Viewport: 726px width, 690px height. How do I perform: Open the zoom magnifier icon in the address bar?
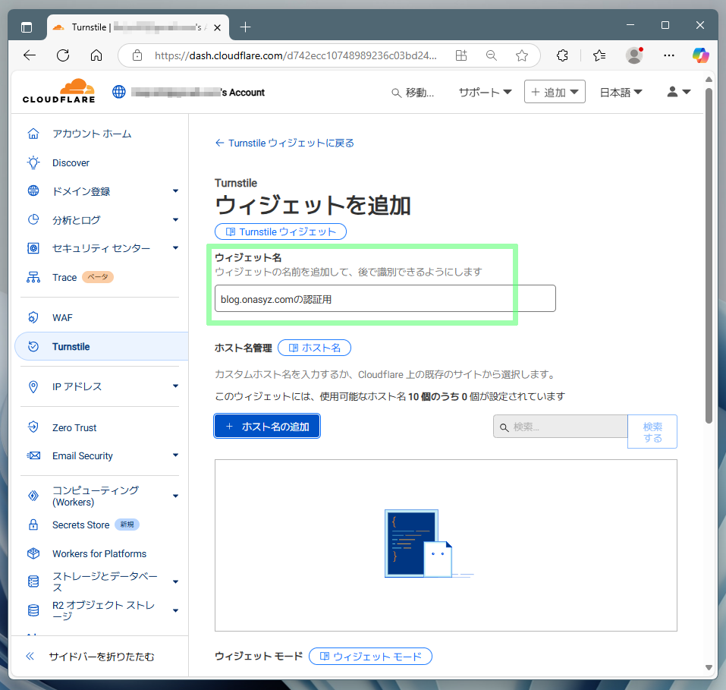[492, 55]
